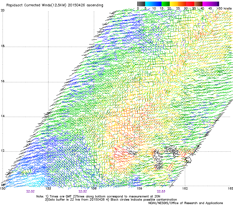Screen dimensions: 233x205
Task: Click the '>50 knots' legend label
Action: 224,9
